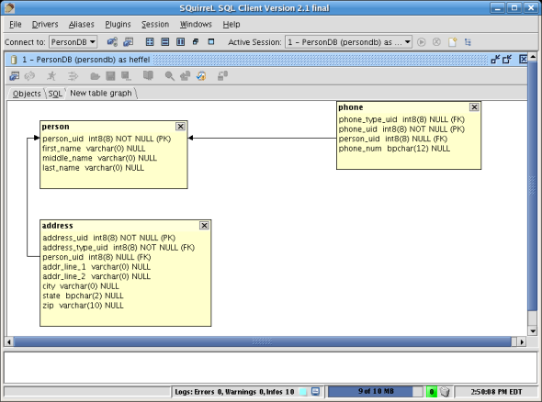
Task: Click the scroll up arrow of vertical scrollbar
Action: point(533,56)
